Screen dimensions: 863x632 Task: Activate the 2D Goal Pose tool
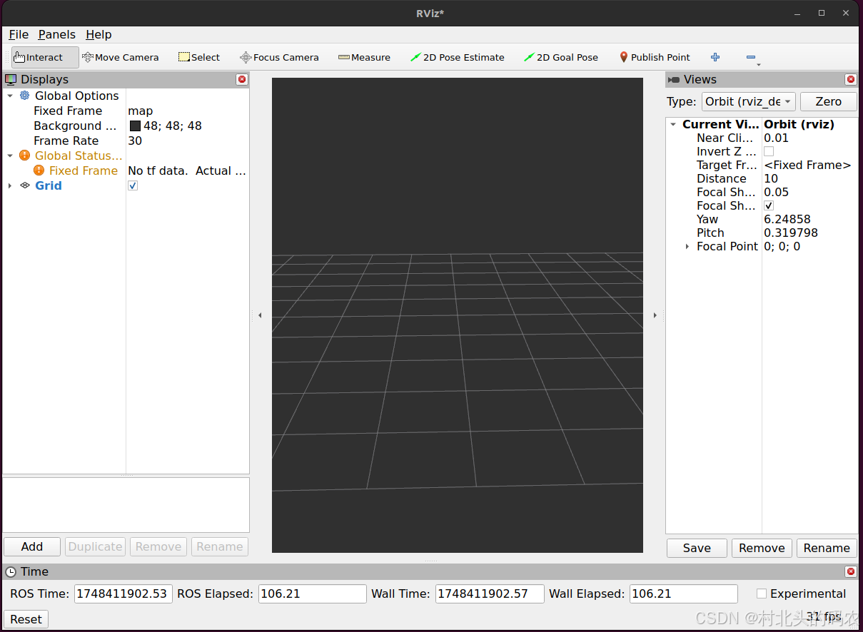[561, 57]
